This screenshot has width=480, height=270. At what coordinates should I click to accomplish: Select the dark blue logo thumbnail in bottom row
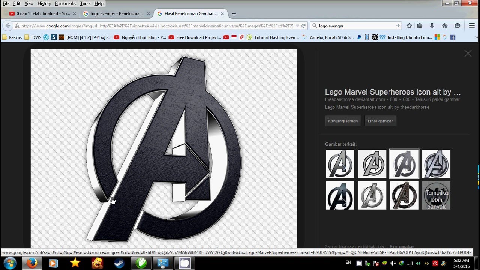coord(340,195)
